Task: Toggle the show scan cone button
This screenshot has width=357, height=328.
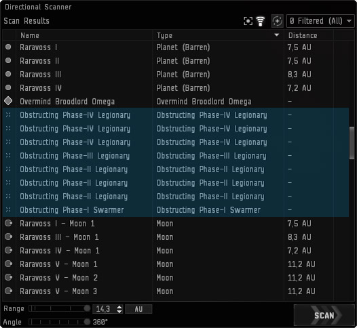Action: pyautogui.click(x=278, y=21)
